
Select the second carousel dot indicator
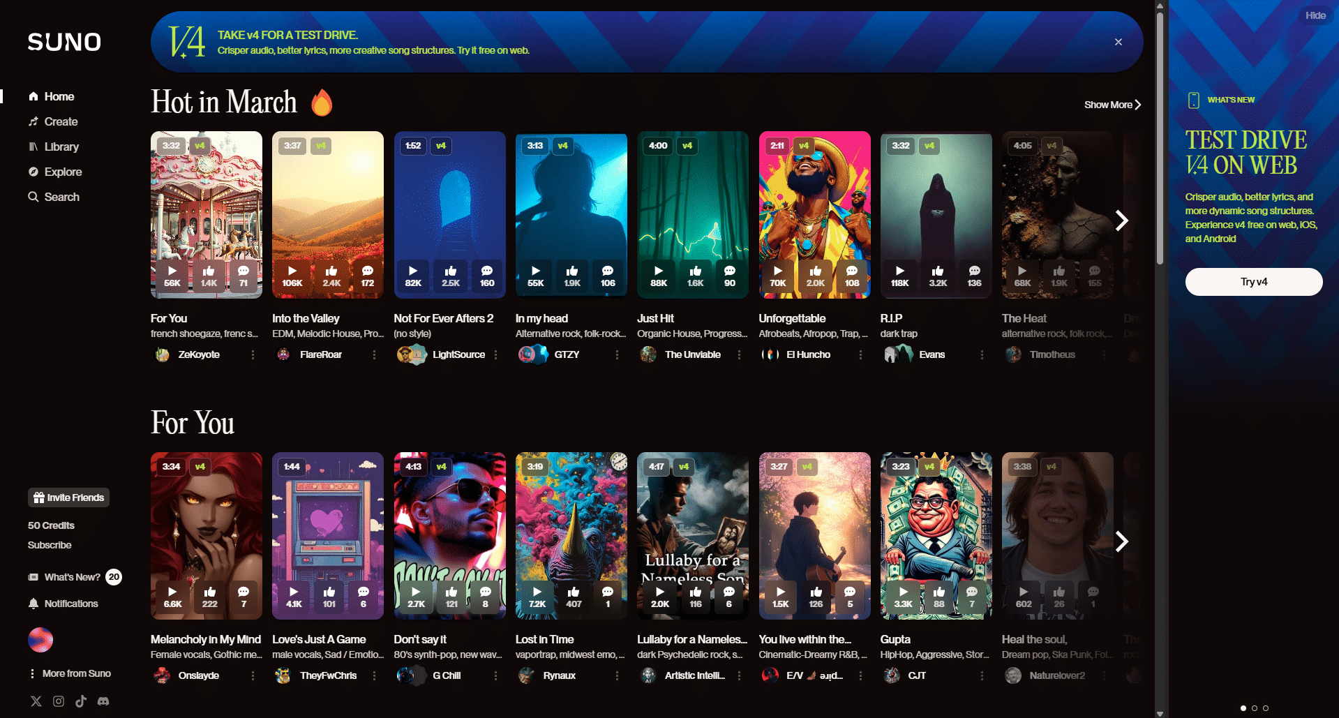point(1255,708)
